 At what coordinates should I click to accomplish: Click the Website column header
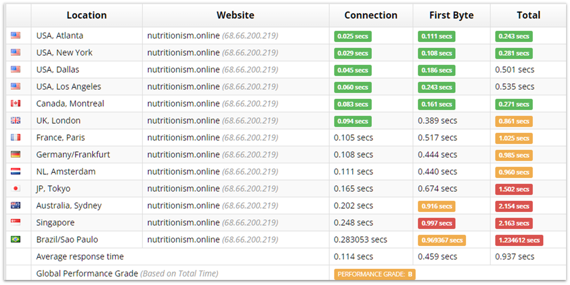point(235,15)
